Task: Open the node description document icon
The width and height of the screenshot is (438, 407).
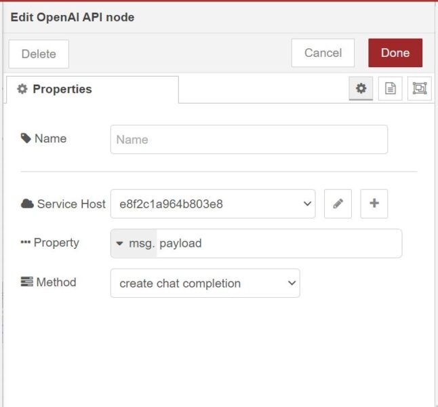Action: 390,88
